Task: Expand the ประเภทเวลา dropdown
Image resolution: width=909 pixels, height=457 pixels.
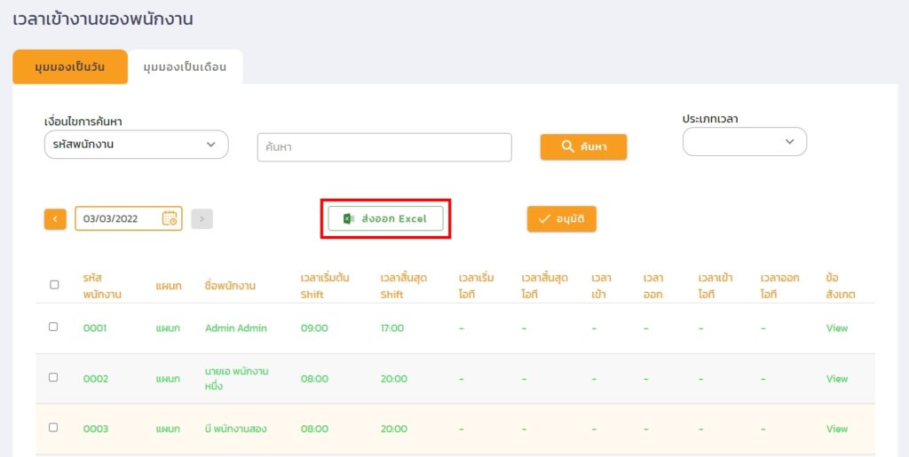Action: click(x=744, y=142)
